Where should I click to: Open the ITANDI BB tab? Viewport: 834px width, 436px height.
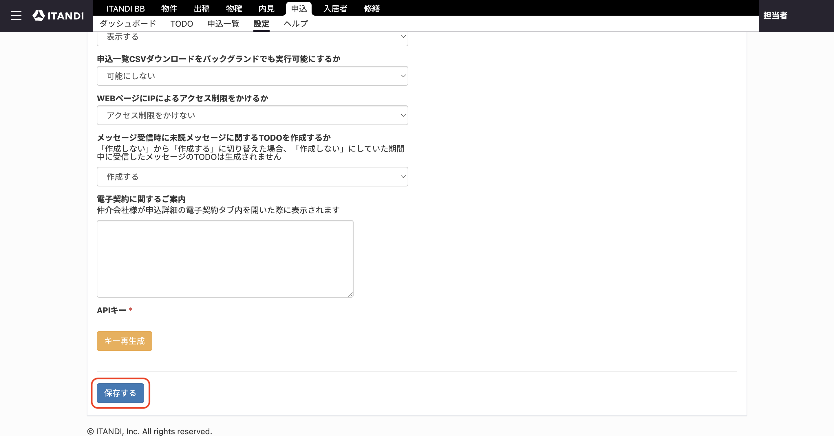coord(126,8)
